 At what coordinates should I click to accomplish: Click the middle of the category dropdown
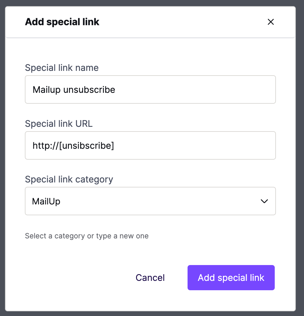(x=150, y=201)
